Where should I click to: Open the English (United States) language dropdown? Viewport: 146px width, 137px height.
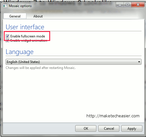tap(74, 62)
